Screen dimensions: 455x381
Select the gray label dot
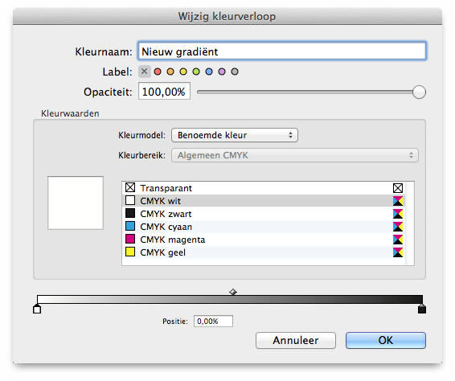pos(235,72)
